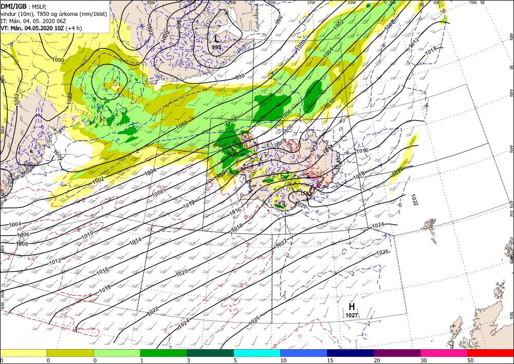The width and height of the screenshot is (514, 364).
Task: Select the 'VT: Mán. 04.05.2020 10Z (+4 h)' line
Action: [x=41, y=28]
